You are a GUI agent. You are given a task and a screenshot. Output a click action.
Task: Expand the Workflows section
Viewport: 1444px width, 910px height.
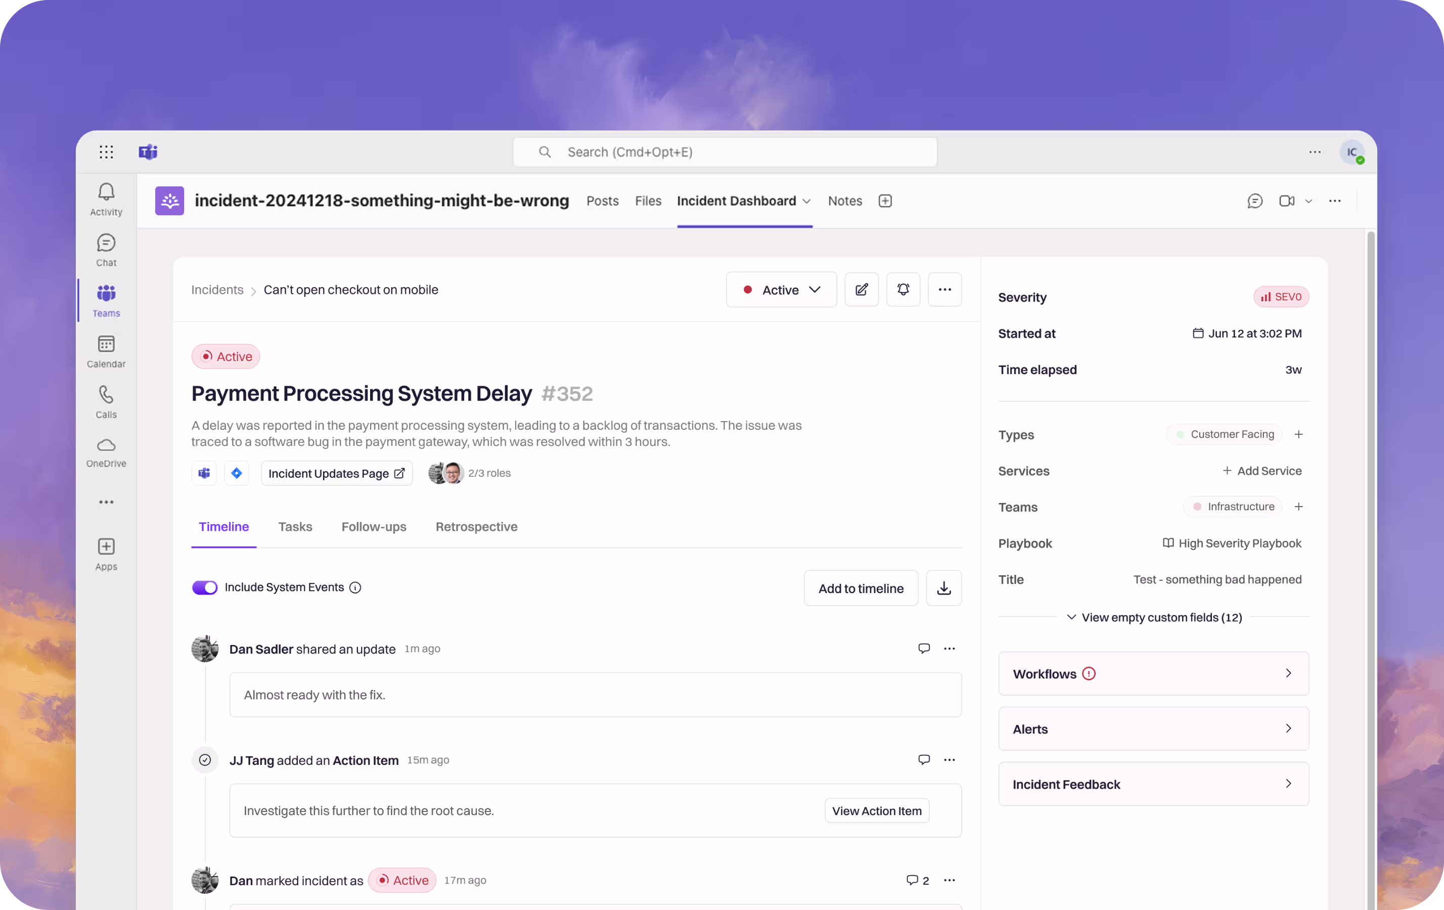click(1153, 674)
